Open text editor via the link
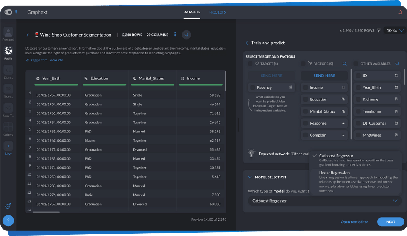This screenshot has width=407, height=236. coord(354,222)
